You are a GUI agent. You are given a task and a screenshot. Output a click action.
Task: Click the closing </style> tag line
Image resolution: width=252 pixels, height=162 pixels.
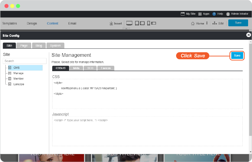pyautogui.click(x=58, y=94)
